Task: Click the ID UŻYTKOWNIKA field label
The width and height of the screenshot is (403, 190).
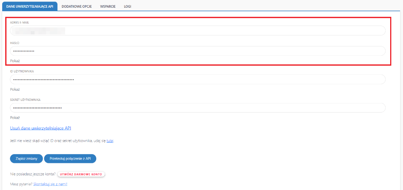Action: 22,71
